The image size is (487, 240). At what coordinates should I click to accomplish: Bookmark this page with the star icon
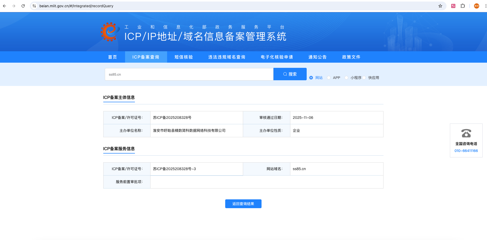pyautogui.click(x=440, y=6)
